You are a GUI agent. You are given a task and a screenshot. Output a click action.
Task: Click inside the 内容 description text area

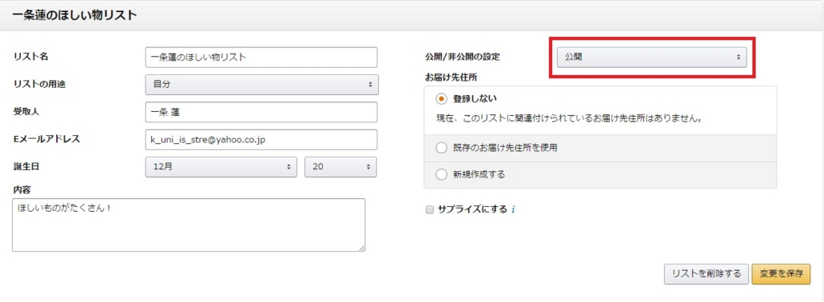coord(188,225)
